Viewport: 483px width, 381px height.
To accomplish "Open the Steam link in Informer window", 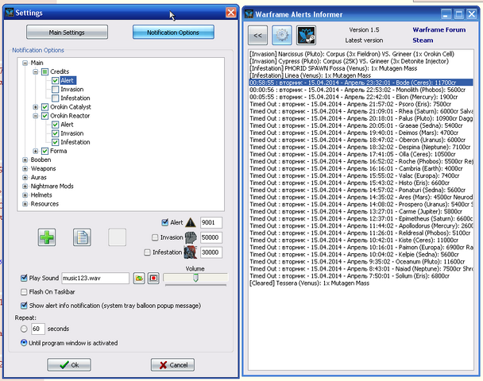I will (423, 40).
